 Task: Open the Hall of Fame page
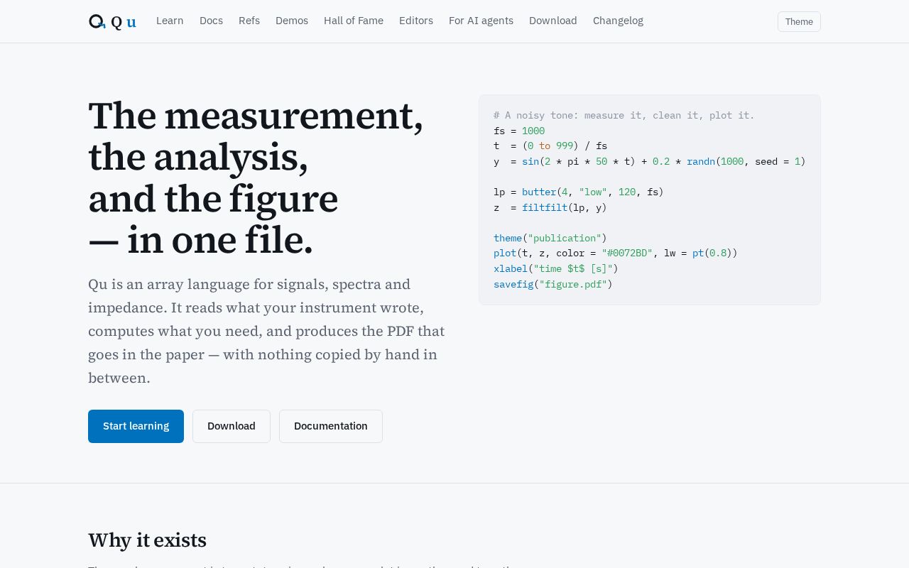[x=354, y=21]
